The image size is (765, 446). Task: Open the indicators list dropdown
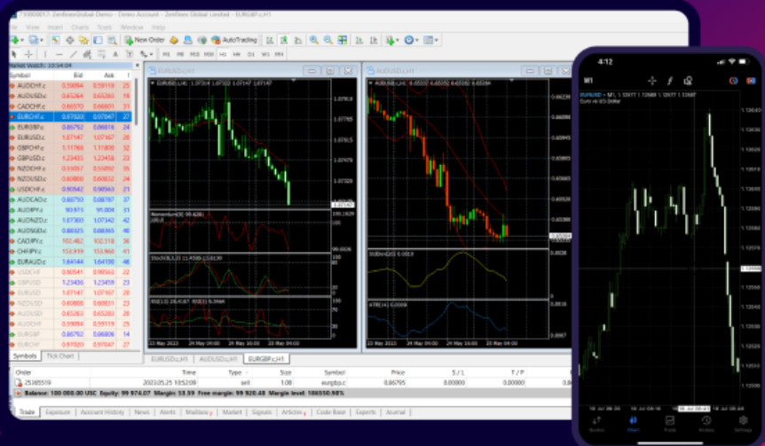[x=398, y=41]
